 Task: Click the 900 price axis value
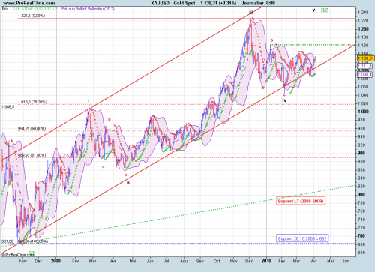point(361,153)
